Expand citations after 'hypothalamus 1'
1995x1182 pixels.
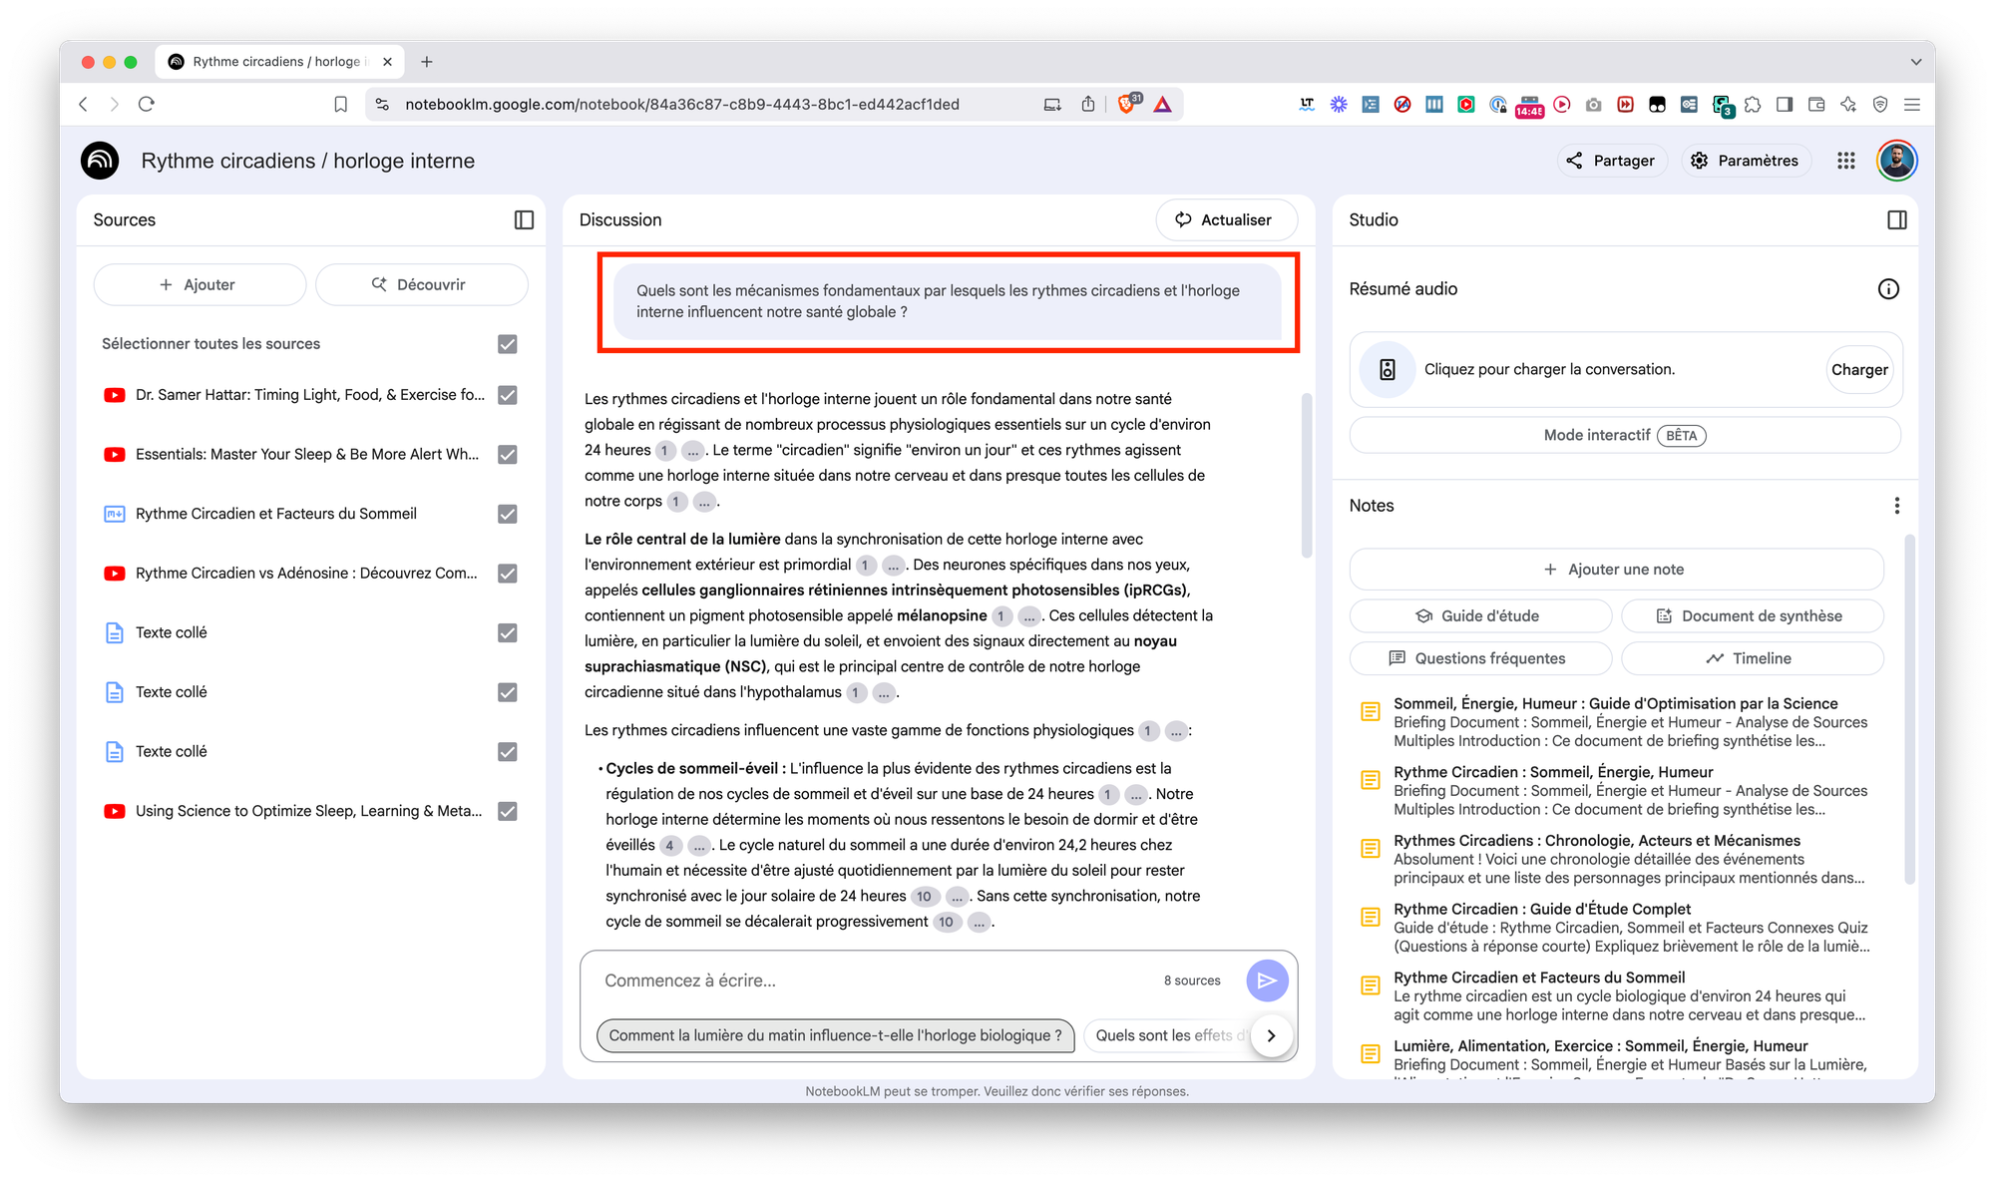pos(884,692)
